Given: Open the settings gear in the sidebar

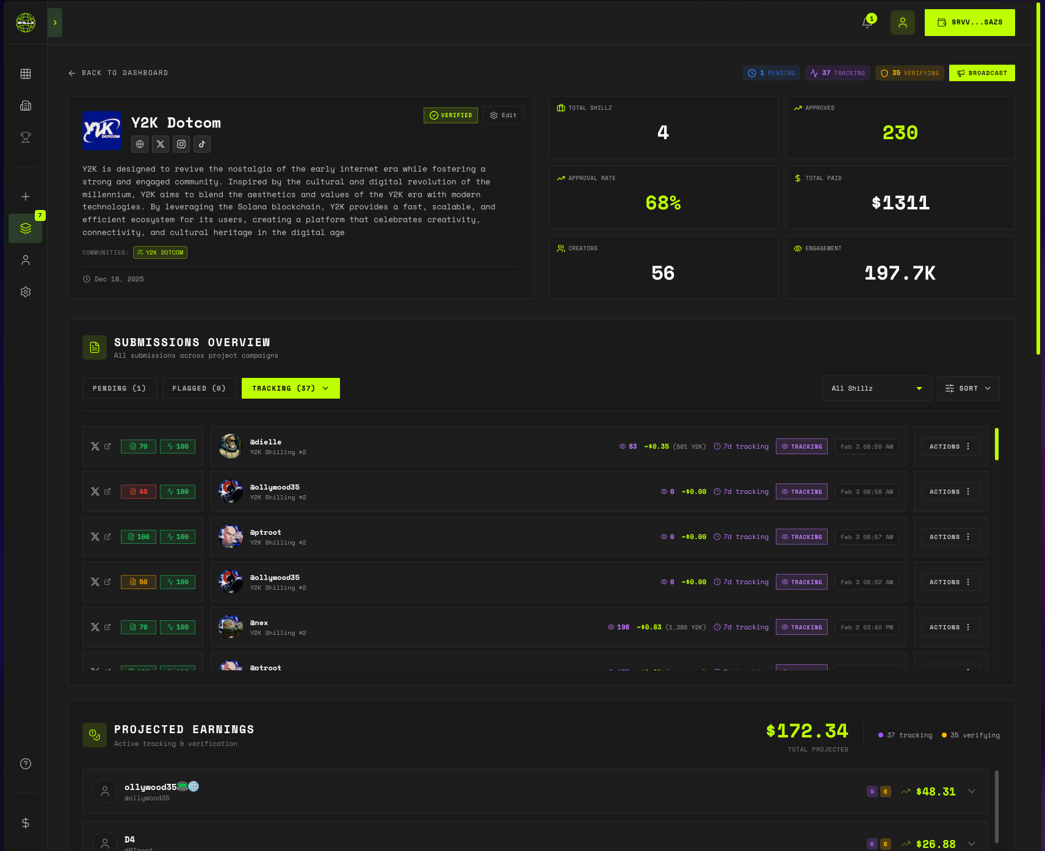Looking at the screenshot, I should point(25,291).
